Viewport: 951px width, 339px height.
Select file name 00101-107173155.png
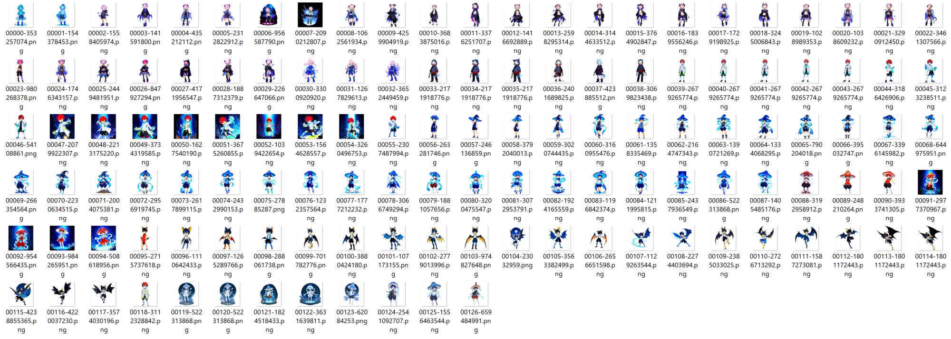click(x=393, y=265)
